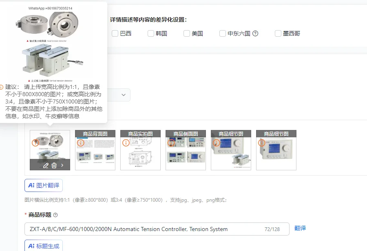Image resolution: width=367 pixels, height=251 pixels.
Task: Click warning icon on last 商品细节图 thumbnail
Action: click(262, 143)
